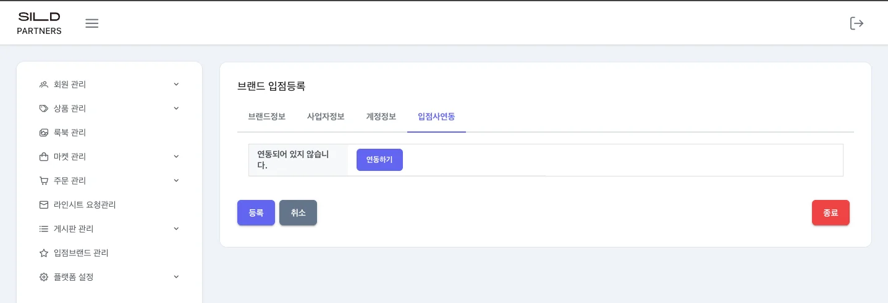Open the 사업자정보 tab
The width and height of the screenshot is (888, 303).
point(326,117)
